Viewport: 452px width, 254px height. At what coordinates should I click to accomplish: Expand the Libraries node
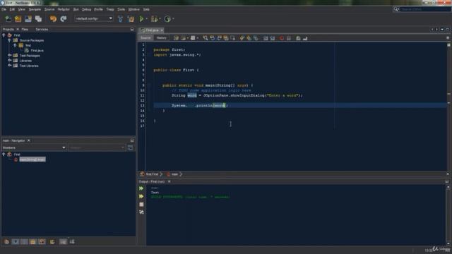tap(9, 61)
